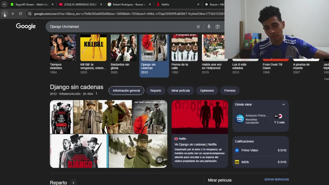Open the Django aiming pistol image

click(138, 151)
